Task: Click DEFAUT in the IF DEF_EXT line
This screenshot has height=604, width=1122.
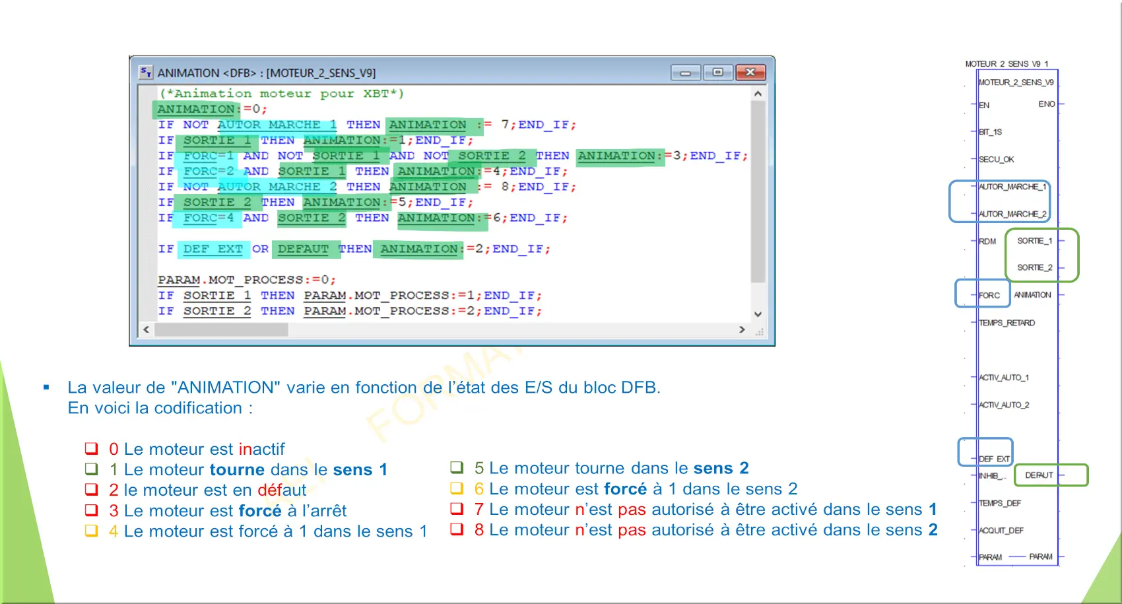Action: 303,249
